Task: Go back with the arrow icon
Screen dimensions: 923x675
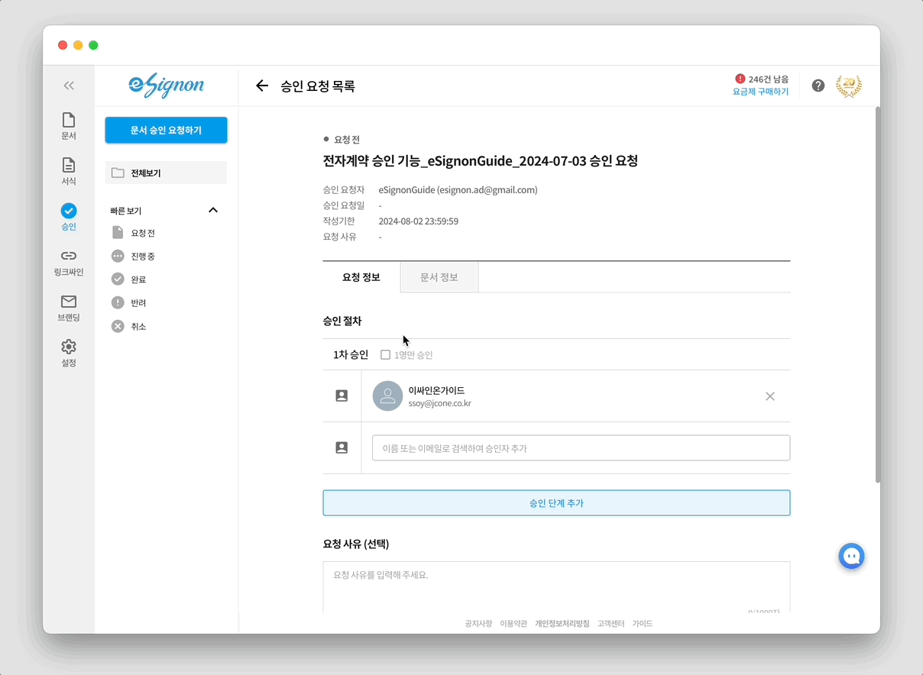Action: (x=262, y=86)
